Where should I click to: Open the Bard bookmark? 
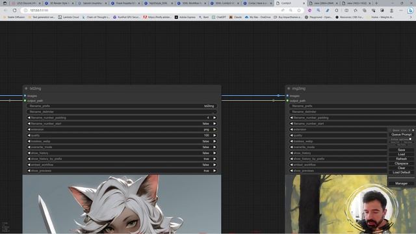203,17
